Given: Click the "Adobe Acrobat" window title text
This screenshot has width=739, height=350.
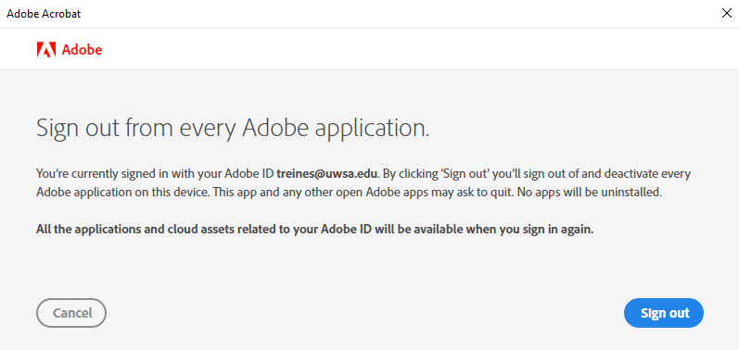Looking at the screenshot, I should coord(44,14).
